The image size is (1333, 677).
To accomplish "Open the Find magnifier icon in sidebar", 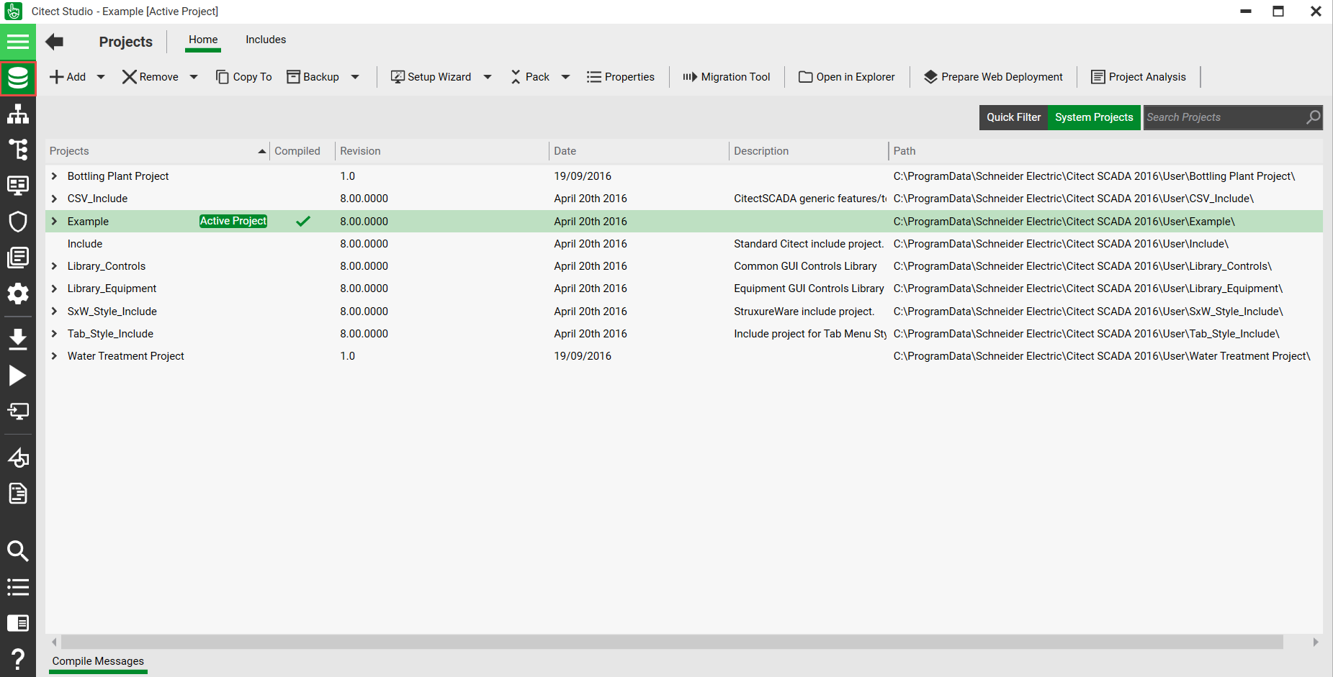I will click(17, 551).
